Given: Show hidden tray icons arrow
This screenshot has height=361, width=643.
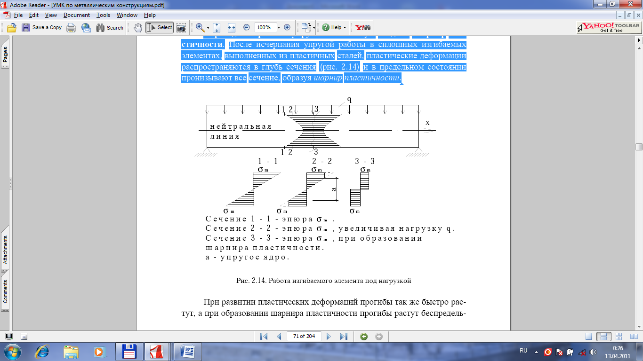Looking at the screenshot, I should click(x=535, y=351).
